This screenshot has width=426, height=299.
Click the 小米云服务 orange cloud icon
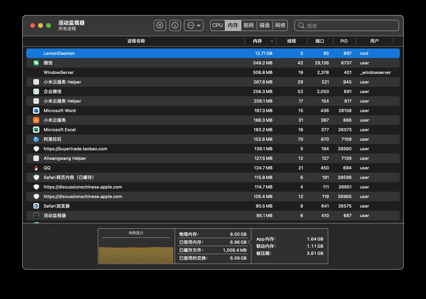[x=36, y=120]
